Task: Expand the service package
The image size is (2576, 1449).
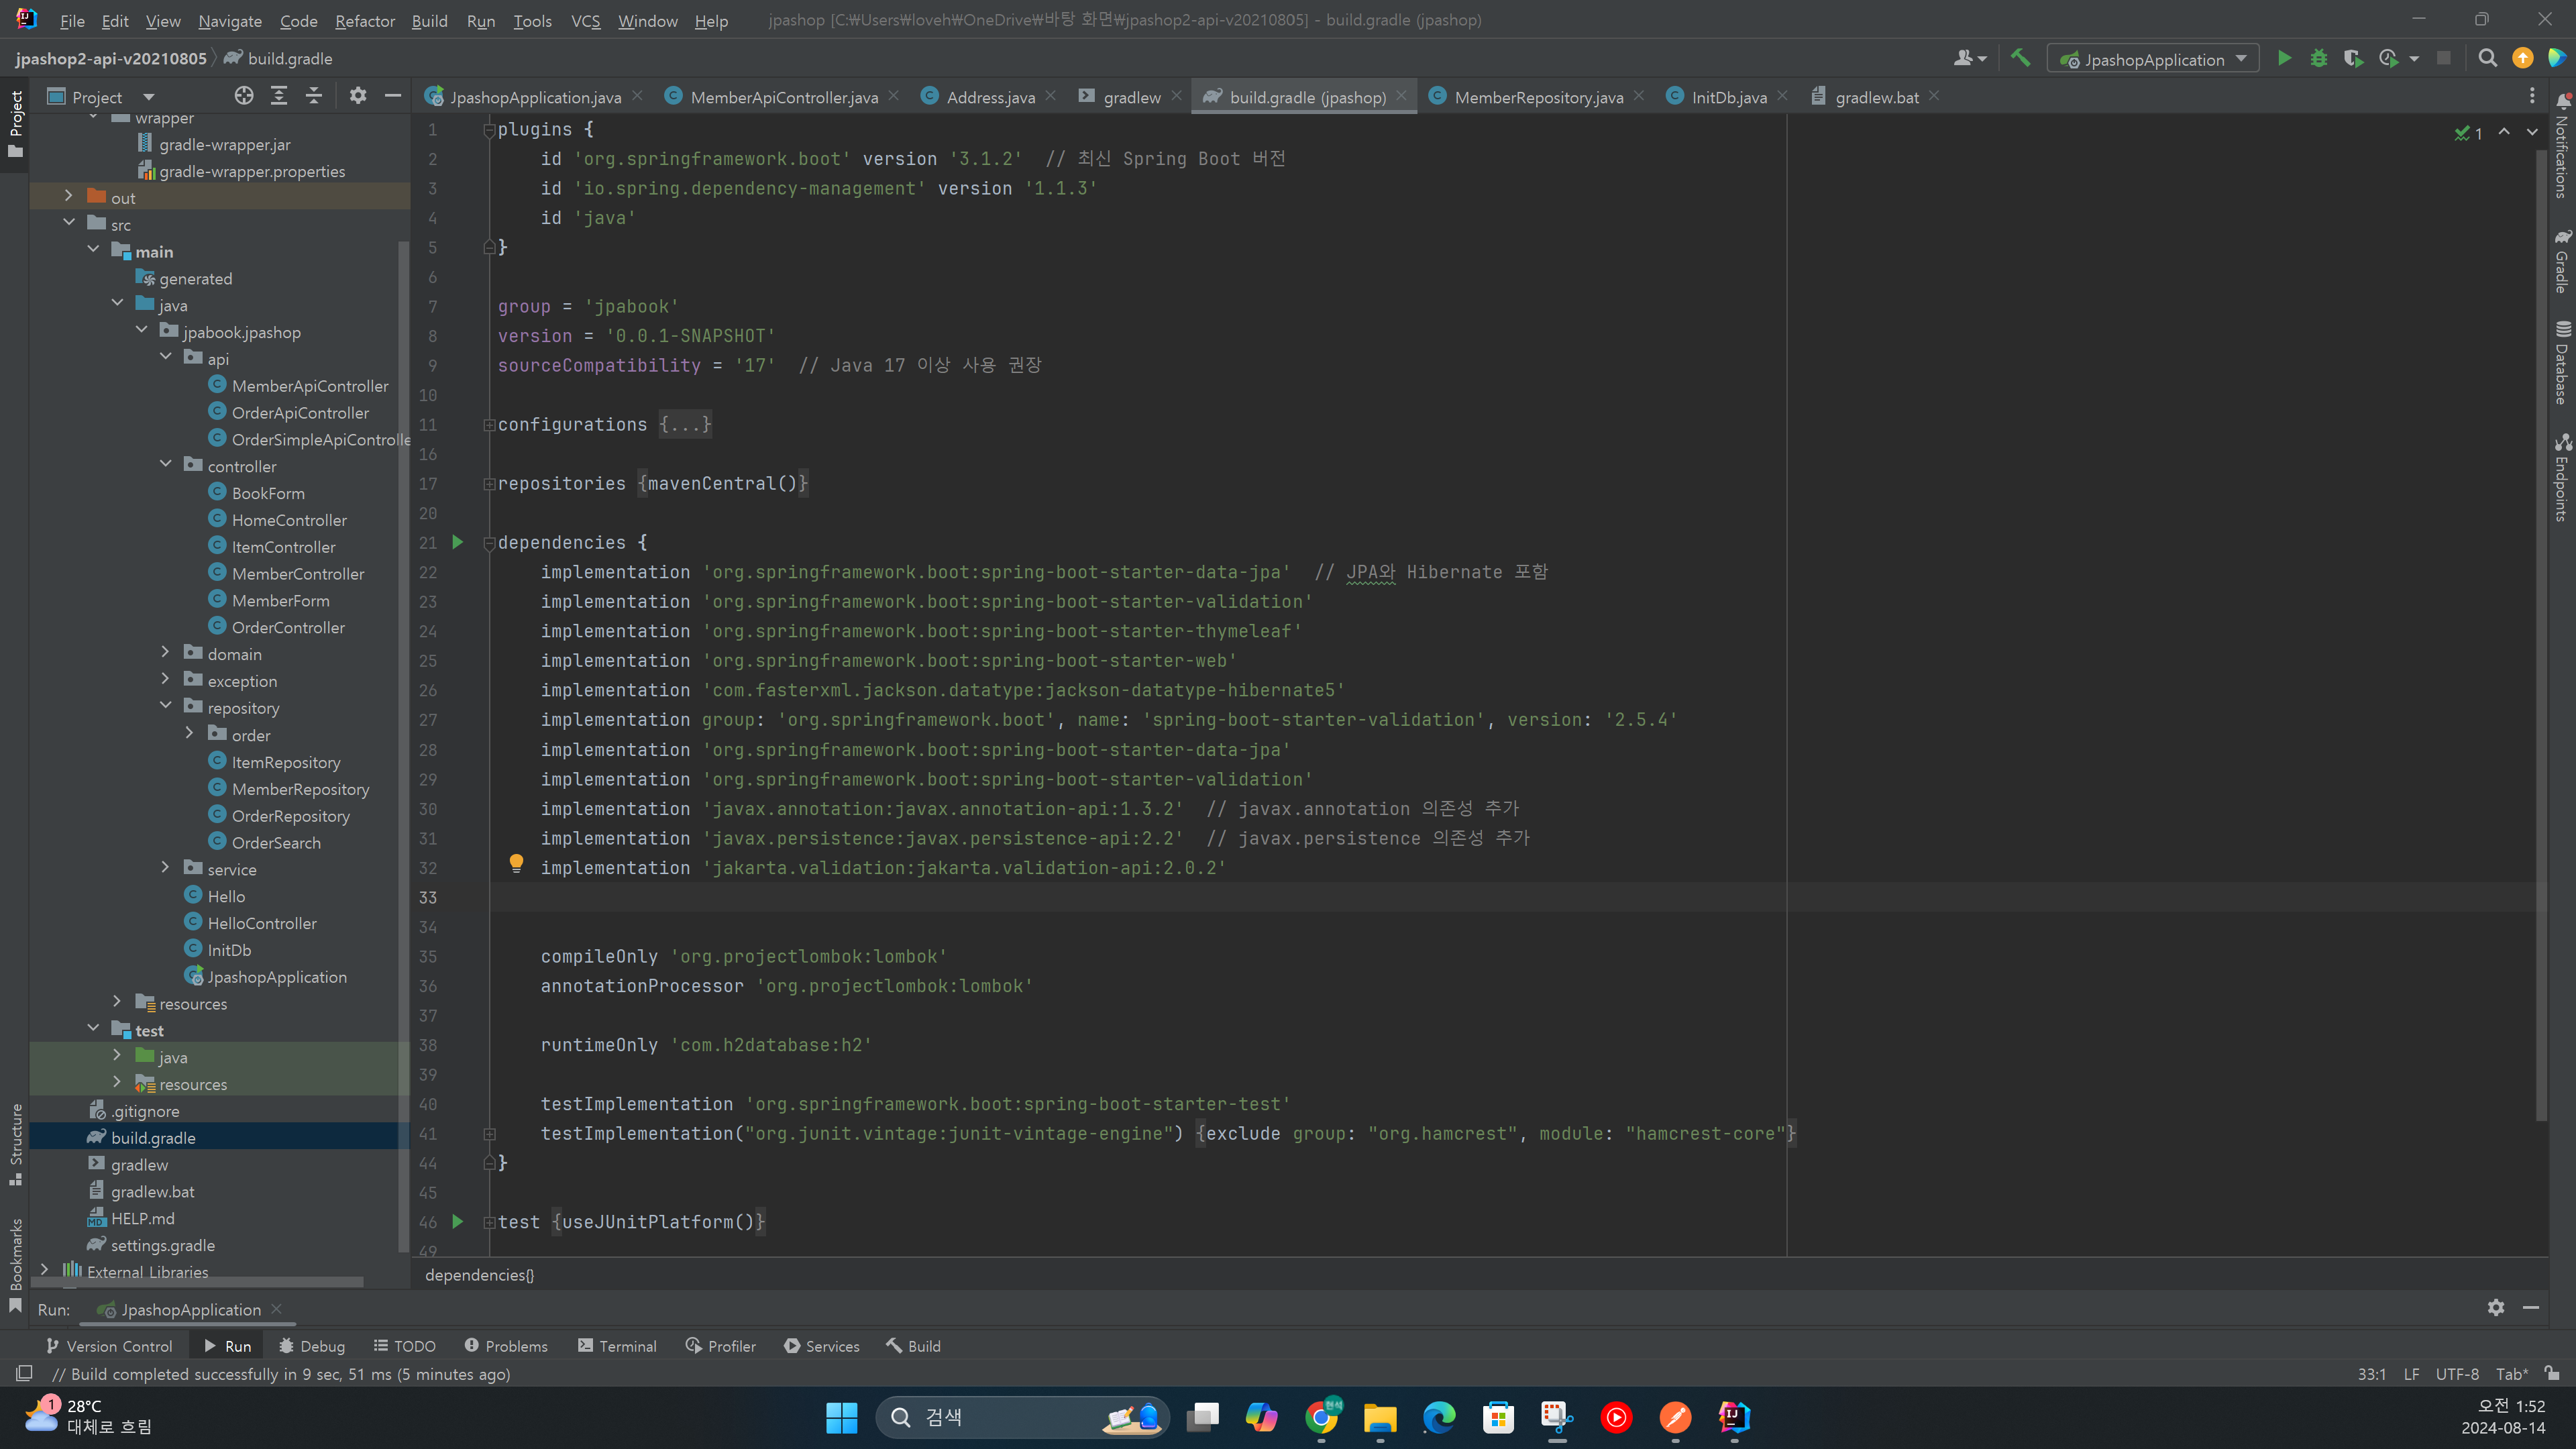Action: [x=166, y=868]
